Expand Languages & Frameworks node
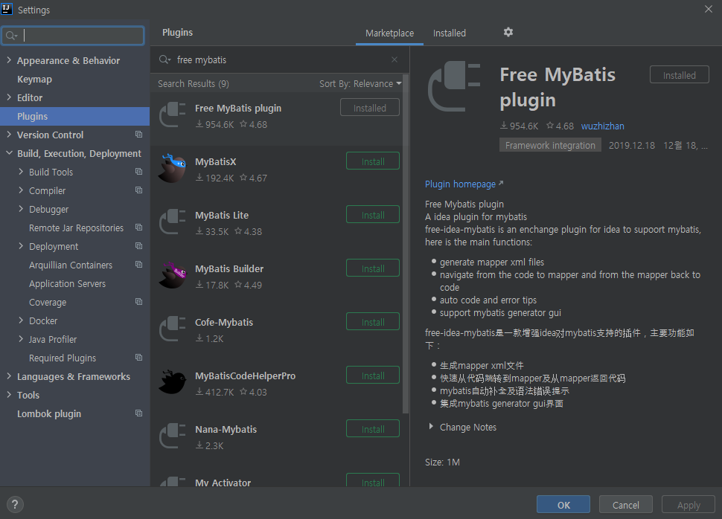The height and width of the screenshot is (519, 722). pyautogui.click(x=9, y=376)
